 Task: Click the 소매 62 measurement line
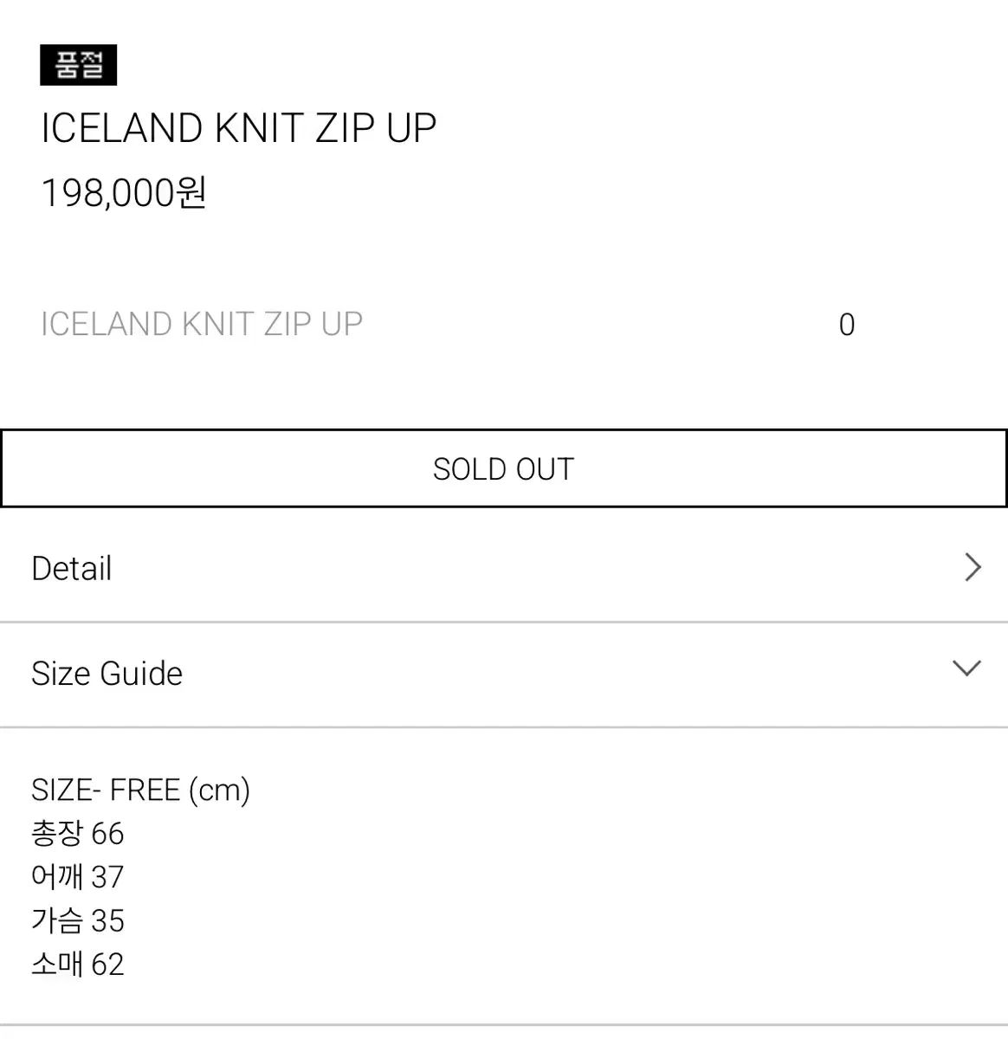[x=78, y=964]
